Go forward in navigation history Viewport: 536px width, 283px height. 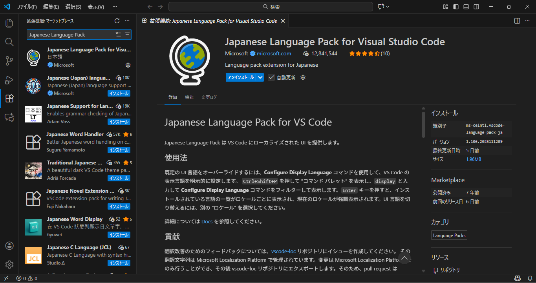[x=160, y=7]
